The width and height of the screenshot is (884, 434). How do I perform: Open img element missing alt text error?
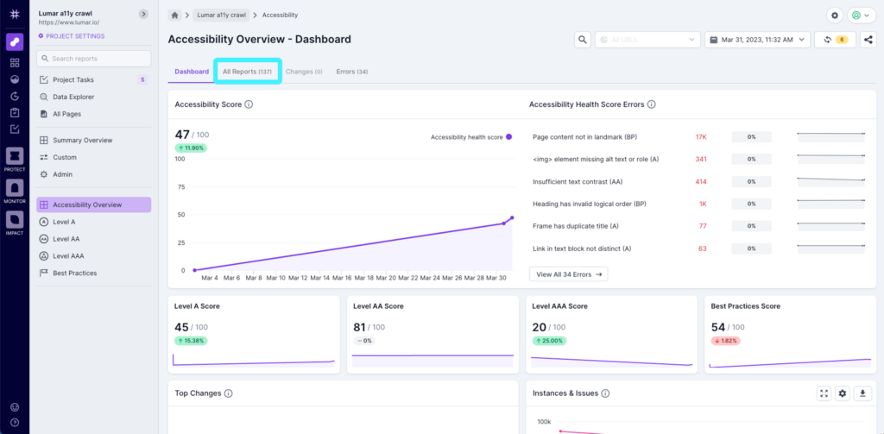coord(596,159)
